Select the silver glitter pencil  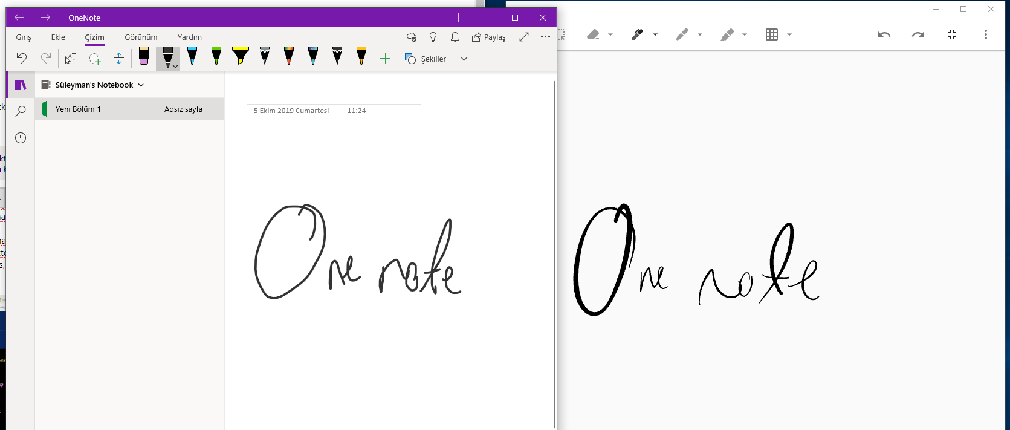(265, 56)
